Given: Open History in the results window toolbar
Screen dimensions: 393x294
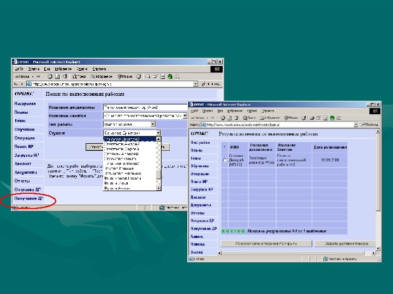Looking at the screenshot, I should tap(304, 118).
